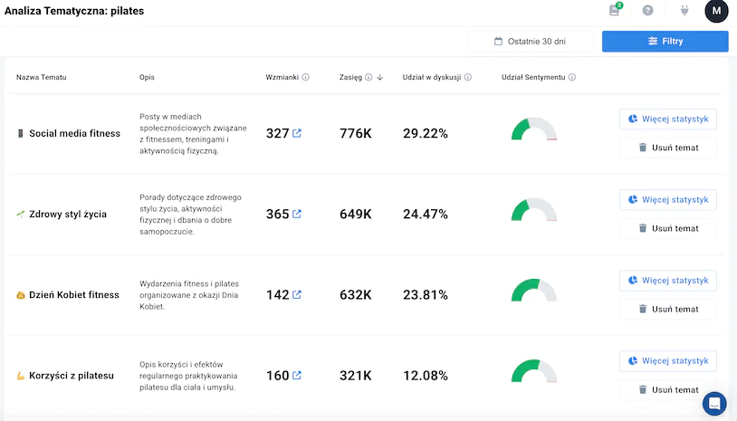This screenshot has height=421, width=737.
Task: Toggle sort arrow next to Zasięg
Action: point(379,77)
